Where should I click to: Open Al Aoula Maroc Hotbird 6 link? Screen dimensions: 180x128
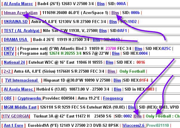pos(19,89)
